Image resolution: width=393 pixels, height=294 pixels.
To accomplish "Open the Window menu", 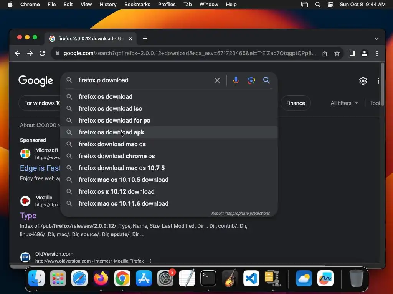I will click(209, 5).
